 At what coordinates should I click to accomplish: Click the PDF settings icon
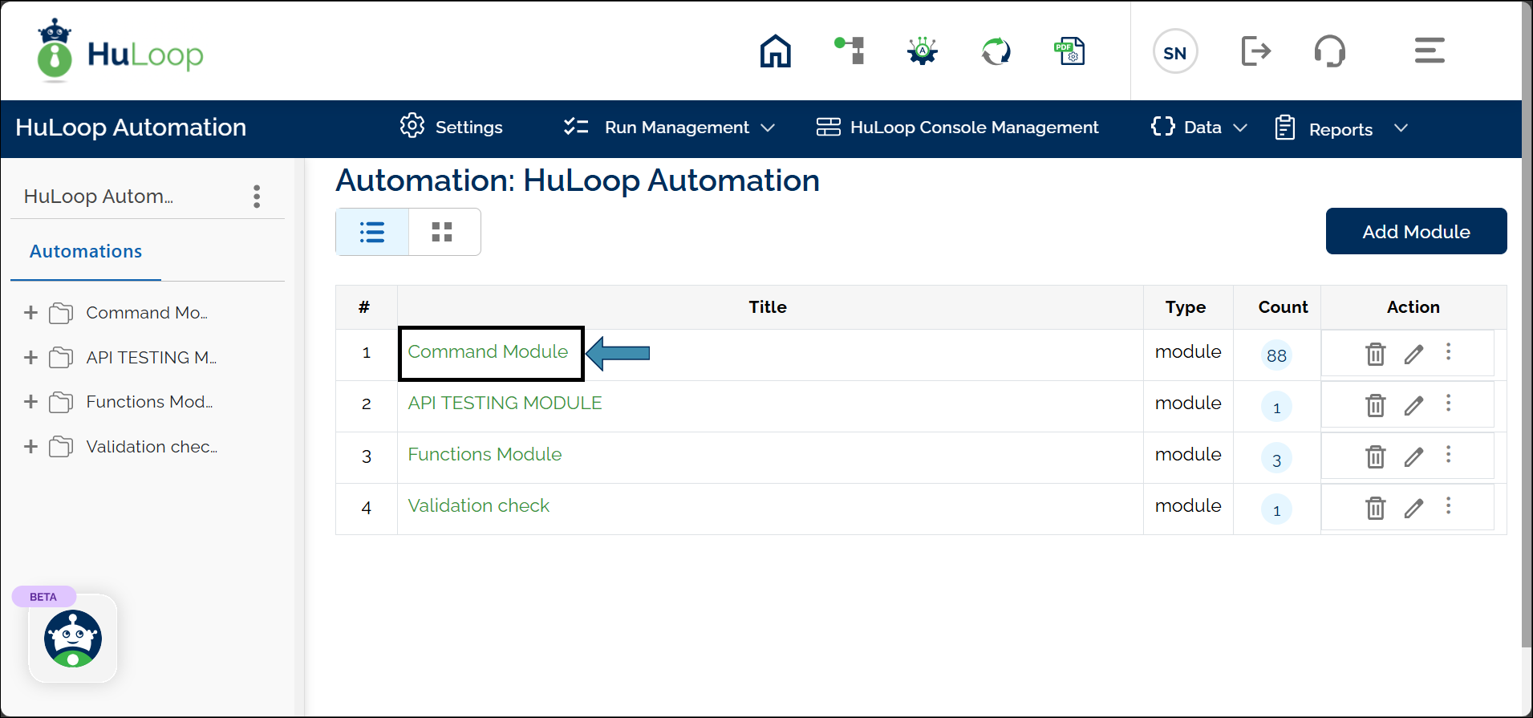point(1069,51)
